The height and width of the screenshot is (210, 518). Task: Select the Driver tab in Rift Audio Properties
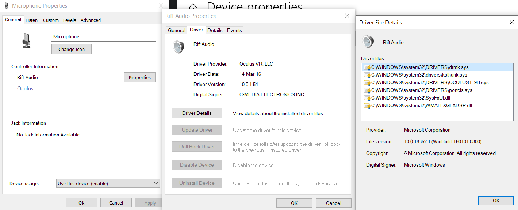[x=196, y=30]
